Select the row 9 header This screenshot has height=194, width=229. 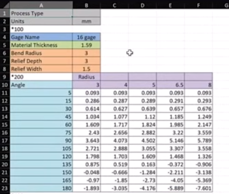point(4,77)
